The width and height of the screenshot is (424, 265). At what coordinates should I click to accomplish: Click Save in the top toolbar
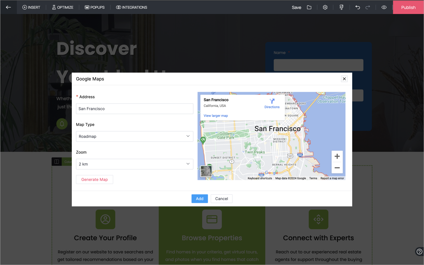coord(296,8)
